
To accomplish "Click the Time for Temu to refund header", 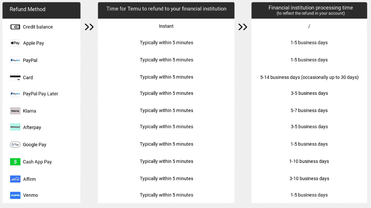I will pyautogui.click(x=166, y=9).
